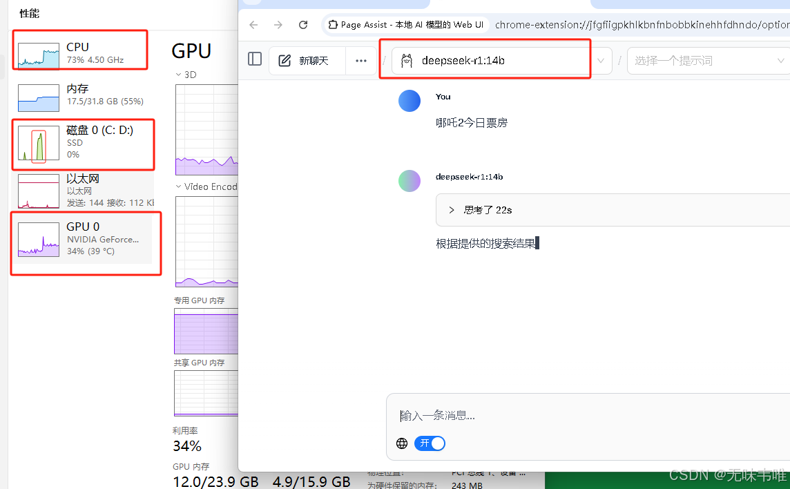Click the 根据提供的搜索结果 reply text
The image size is (790, 489).
(485, 244)
